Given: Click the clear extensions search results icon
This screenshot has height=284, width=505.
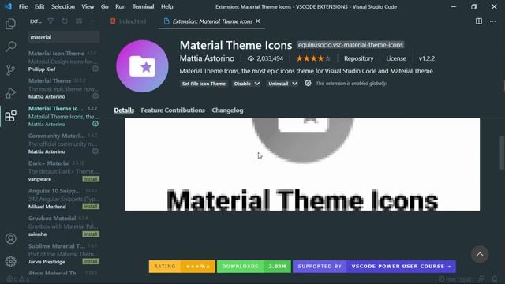Looking at the screenshot, I should (79, 21).
